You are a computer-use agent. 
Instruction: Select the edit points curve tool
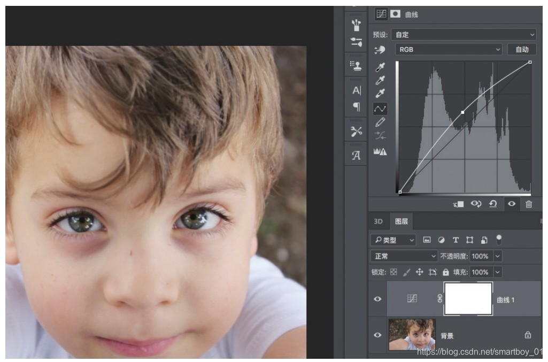[x=380, y=109]
